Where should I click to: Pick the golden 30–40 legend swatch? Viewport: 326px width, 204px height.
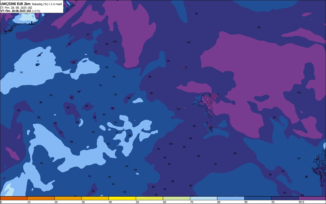pyautogui.click(x=95, y=198)
